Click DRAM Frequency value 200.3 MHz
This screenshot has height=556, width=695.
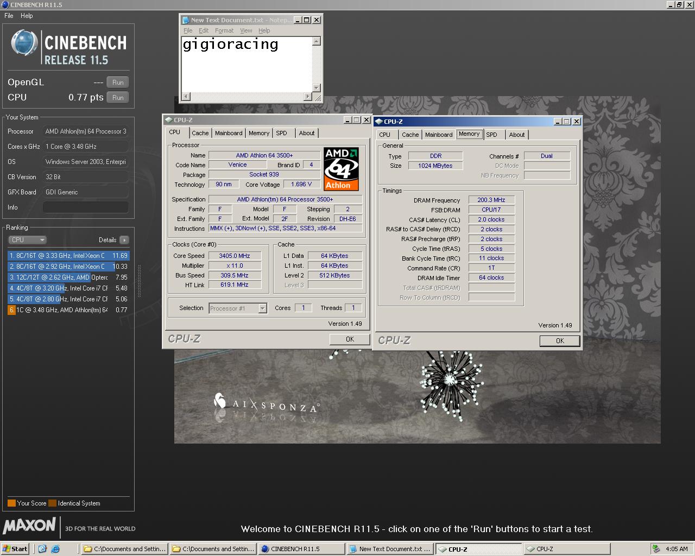tap(491, 200)
